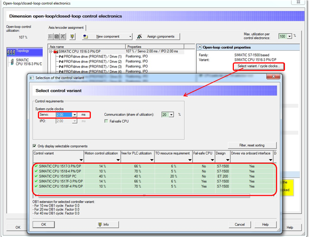The height and width of the screenshot is (237, 309).
Task: Open the Max. utilization per control electronics dropdown
Action: 289,36
